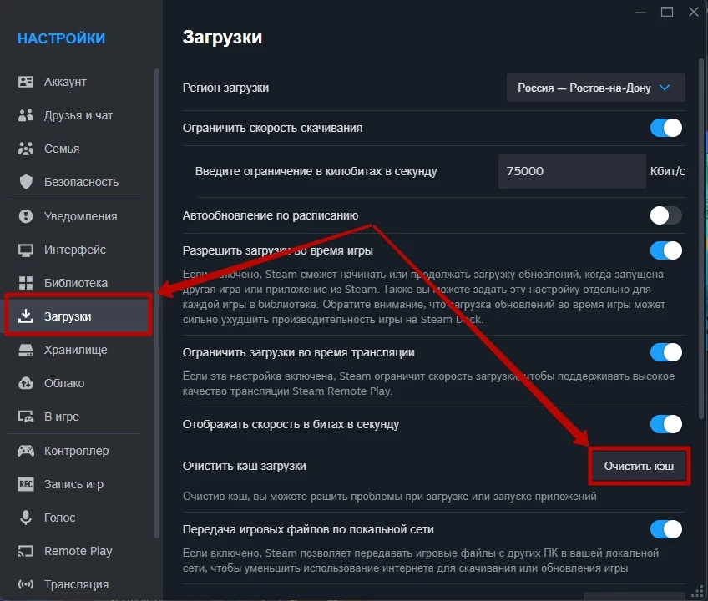
Task: Go to the In-Game (В игре) tab
Action: pyautogui.click(x=61, y=417)
